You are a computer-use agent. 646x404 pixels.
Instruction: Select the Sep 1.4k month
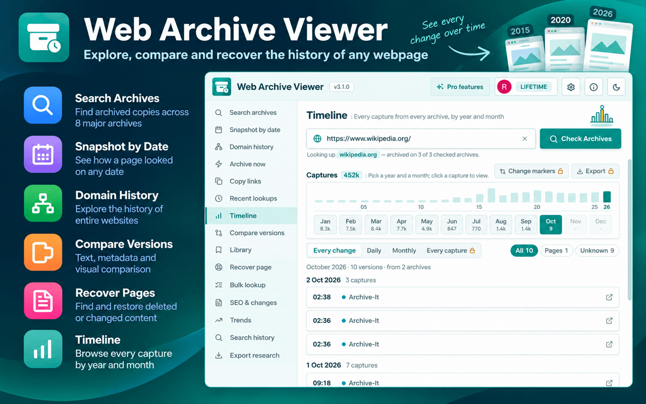click(526, 225)
